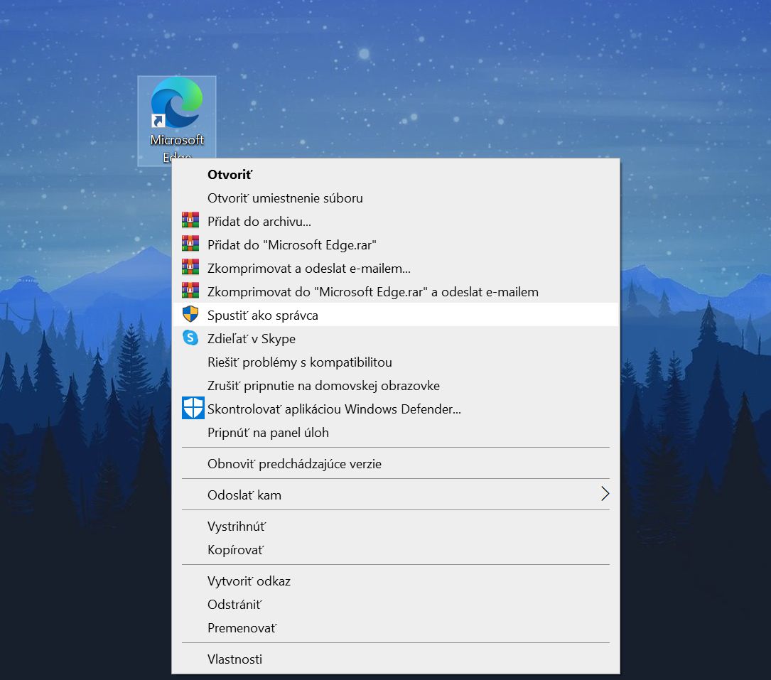Select 'Zkomprimovat do "Microsoft Edge.rar" a odeslat e-mailem'
The height and width of the screenshot is (680, 771).
395,292
